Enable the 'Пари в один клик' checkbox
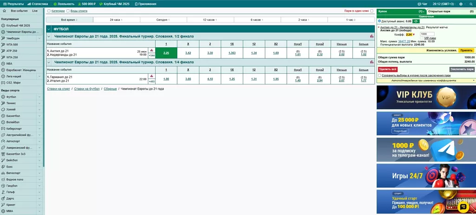 point(371,11)
